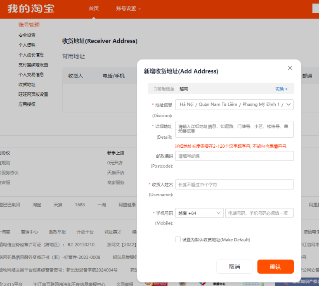Focus the detailed address text area

[234, 129]
